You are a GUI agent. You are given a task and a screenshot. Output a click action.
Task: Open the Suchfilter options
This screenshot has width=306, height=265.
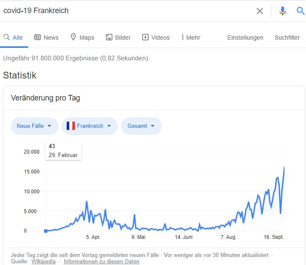[287, 38]
